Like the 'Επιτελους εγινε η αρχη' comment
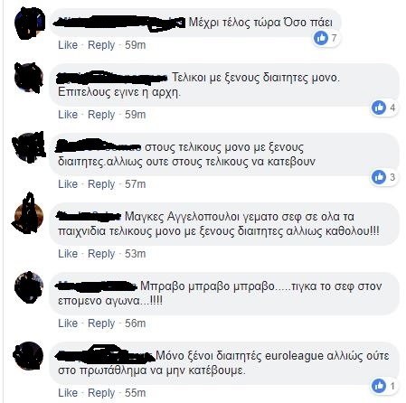The height and width of the screenshot is (403, 406). [x=68, y=115]
